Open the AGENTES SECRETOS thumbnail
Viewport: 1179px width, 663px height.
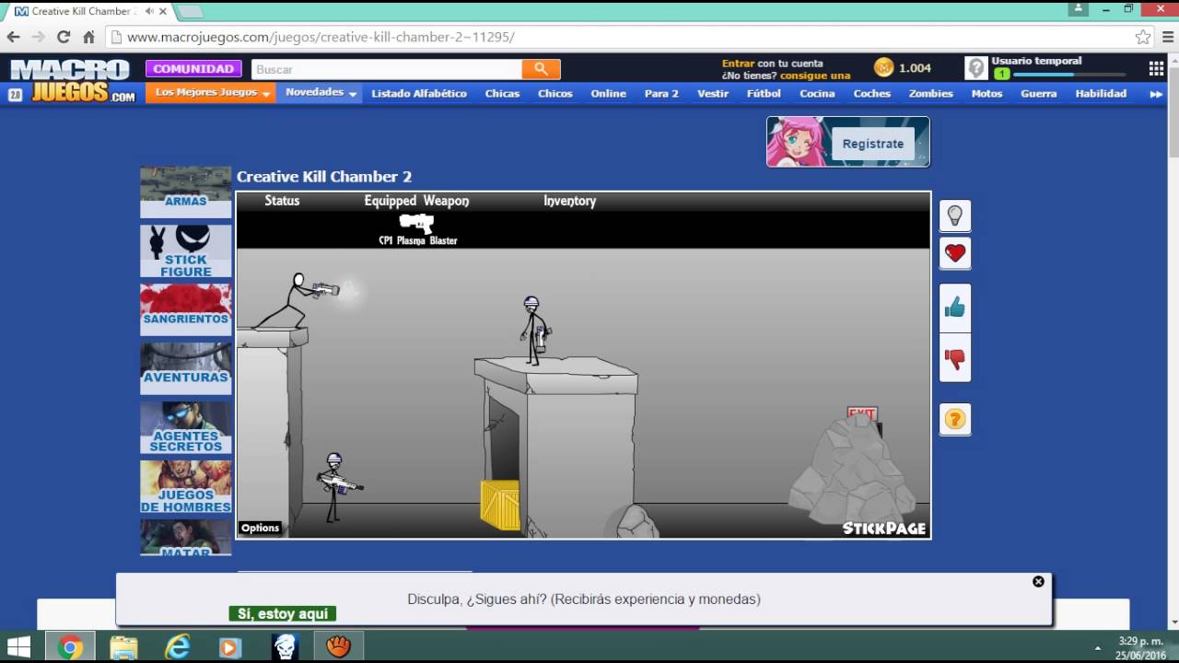185,427
